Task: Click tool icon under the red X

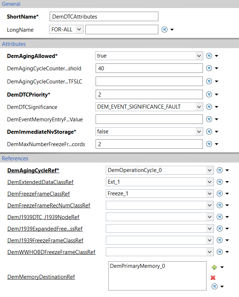Action: (x=215, y=286)
